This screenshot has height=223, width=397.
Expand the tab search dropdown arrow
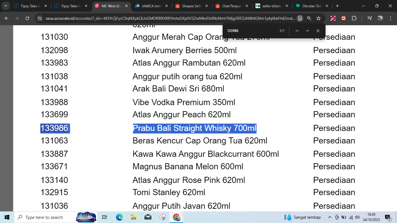[6, 6]
